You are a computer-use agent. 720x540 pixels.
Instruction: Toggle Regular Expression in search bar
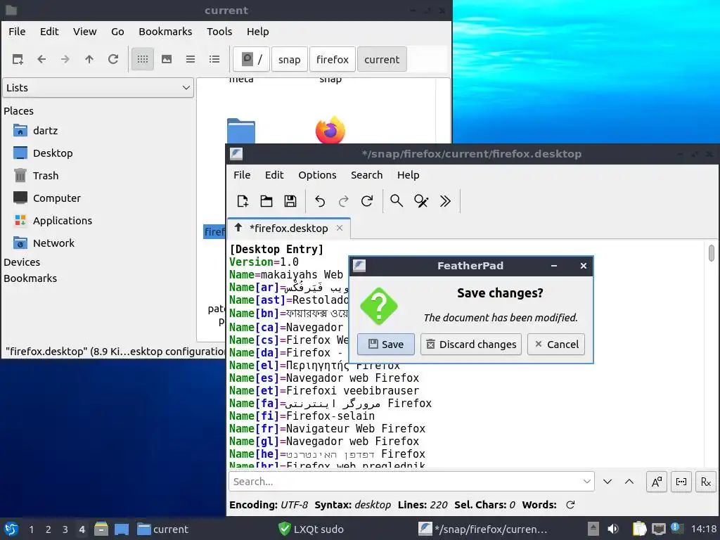click(706, 482)
